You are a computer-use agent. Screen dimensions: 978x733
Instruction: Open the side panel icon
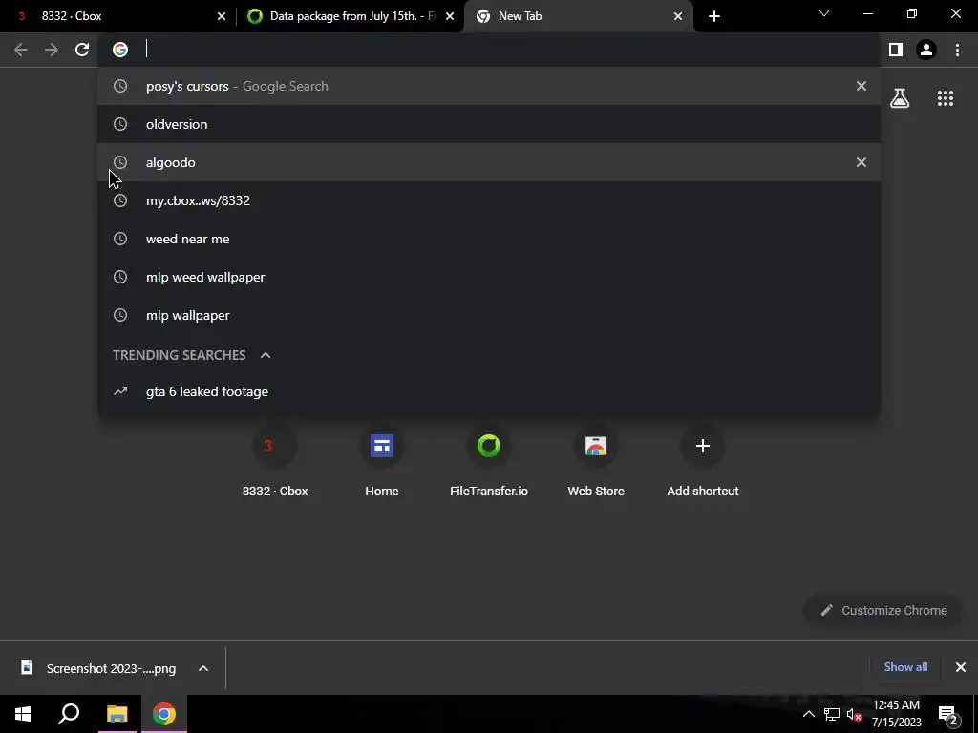coord(896,50)
